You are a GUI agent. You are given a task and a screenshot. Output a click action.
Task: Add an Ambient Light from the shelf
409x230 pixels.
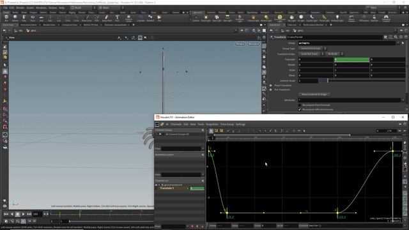coord(337,19)
